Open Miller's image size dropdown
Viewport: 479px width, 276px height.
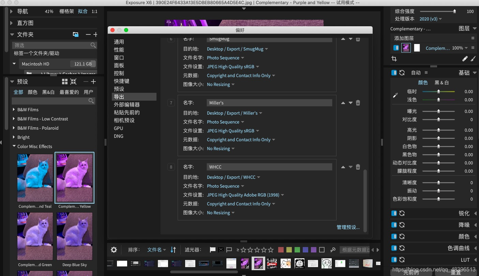[x=221, y=148]
